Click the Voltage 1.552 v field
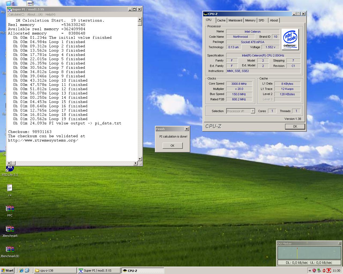Viewport: 343px width, 274px height. [270, 47]
